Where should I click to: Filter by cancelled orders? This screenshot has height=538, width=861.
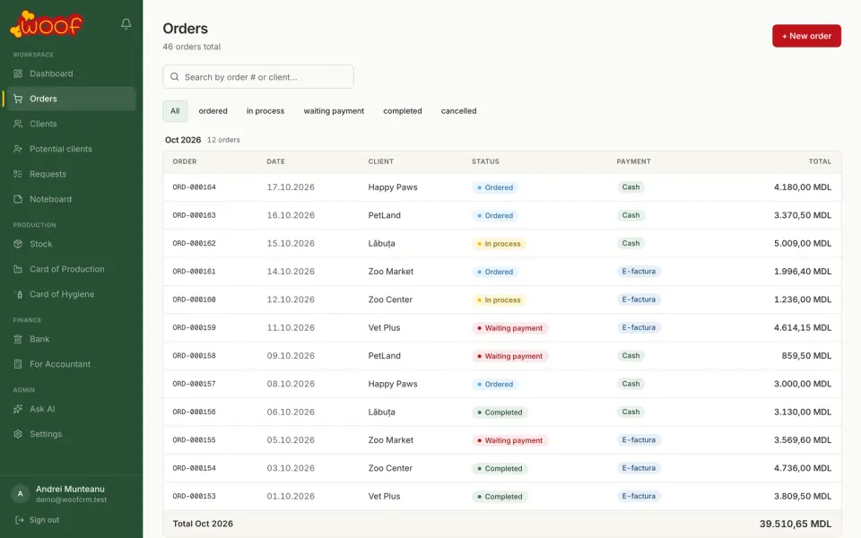coord(458,111)
